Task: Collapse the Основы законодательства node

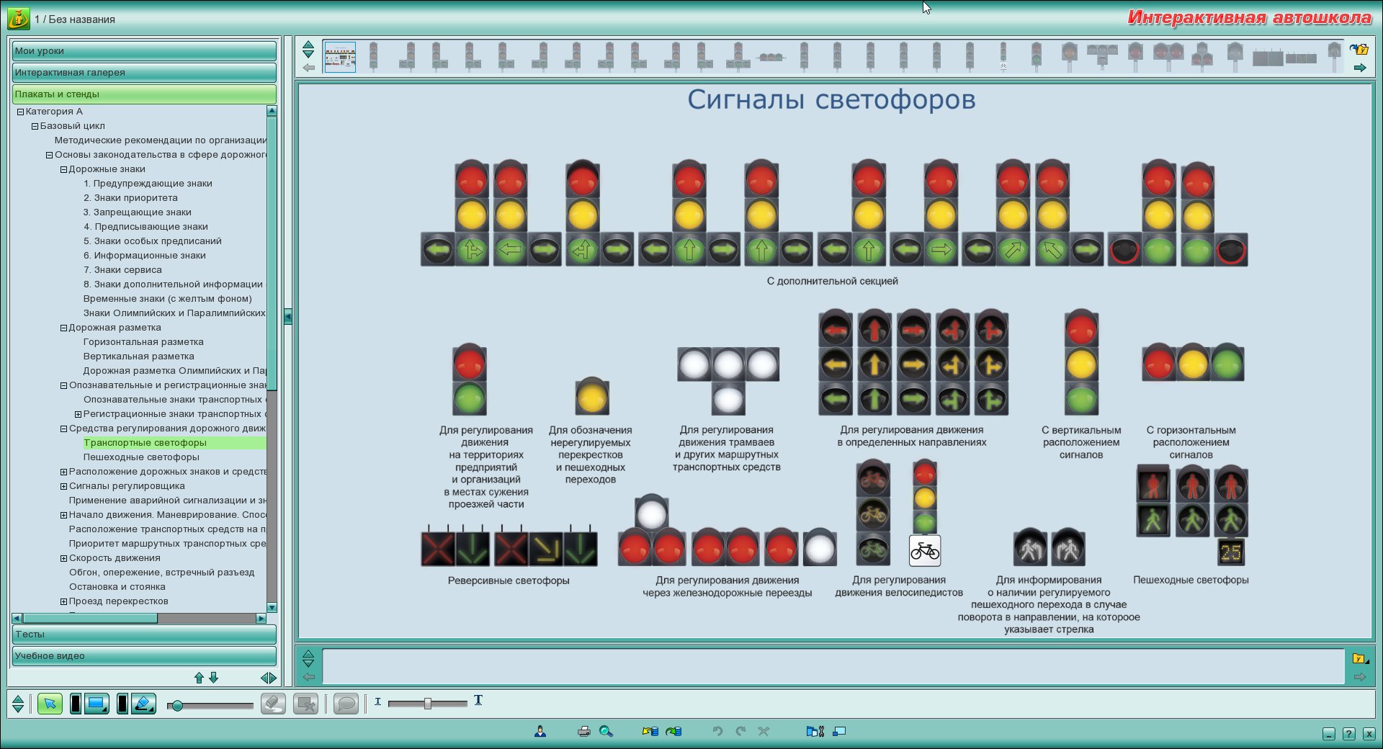Action: click(x=49, y=156)
